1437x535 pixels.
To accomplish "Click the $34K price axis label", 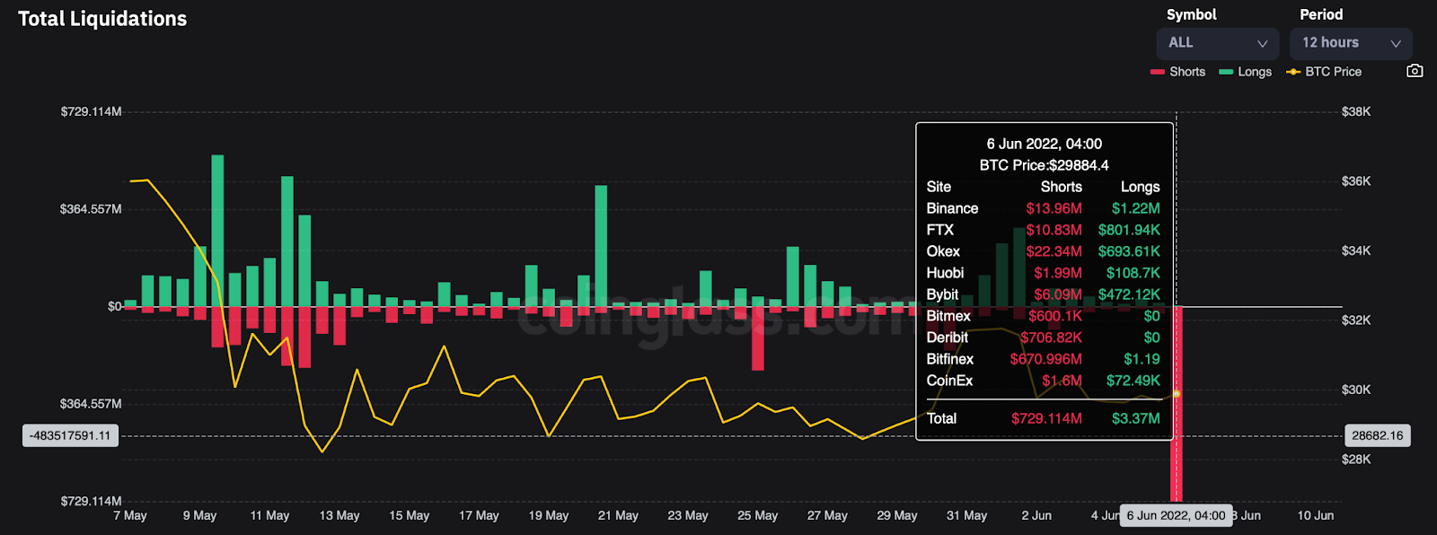I will (x=1356, y=250).
